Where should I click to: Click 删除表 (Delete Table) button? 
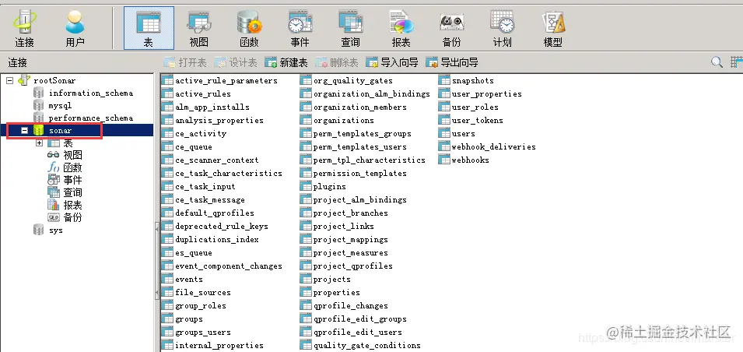click(337, 62)
